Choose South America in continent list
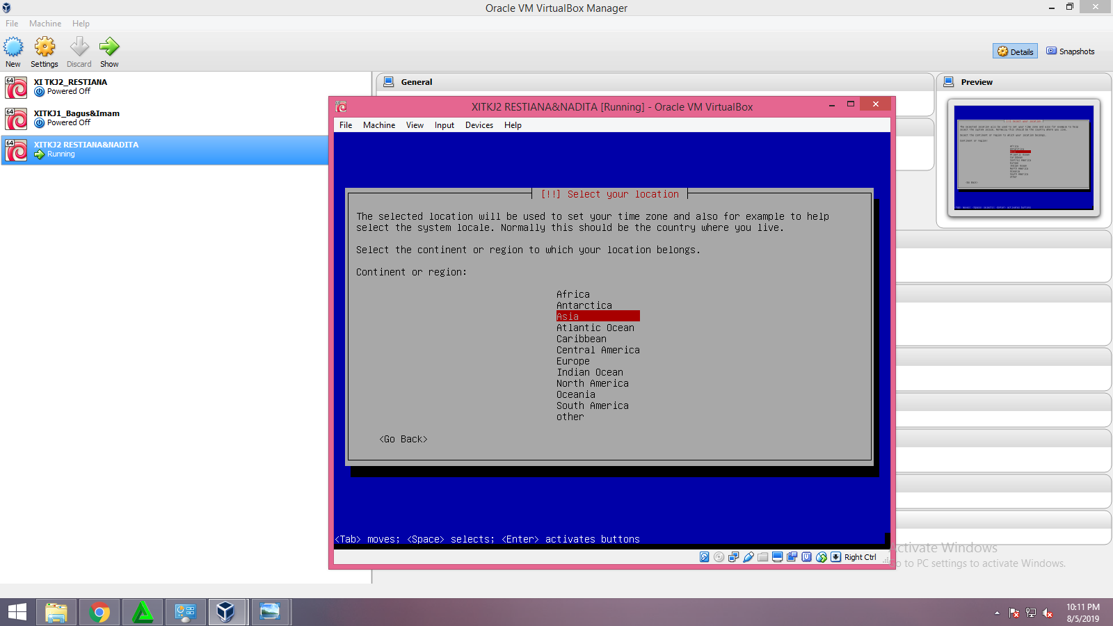This screenshot has height=626, width=1113. 593,406
